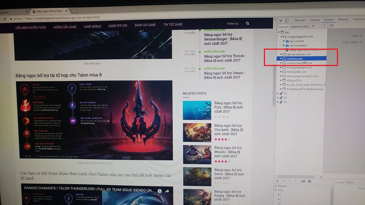This screenshot has height=205, width=365.
Task: Select the Sources tab in DevTools
Action: pos(328,19)
